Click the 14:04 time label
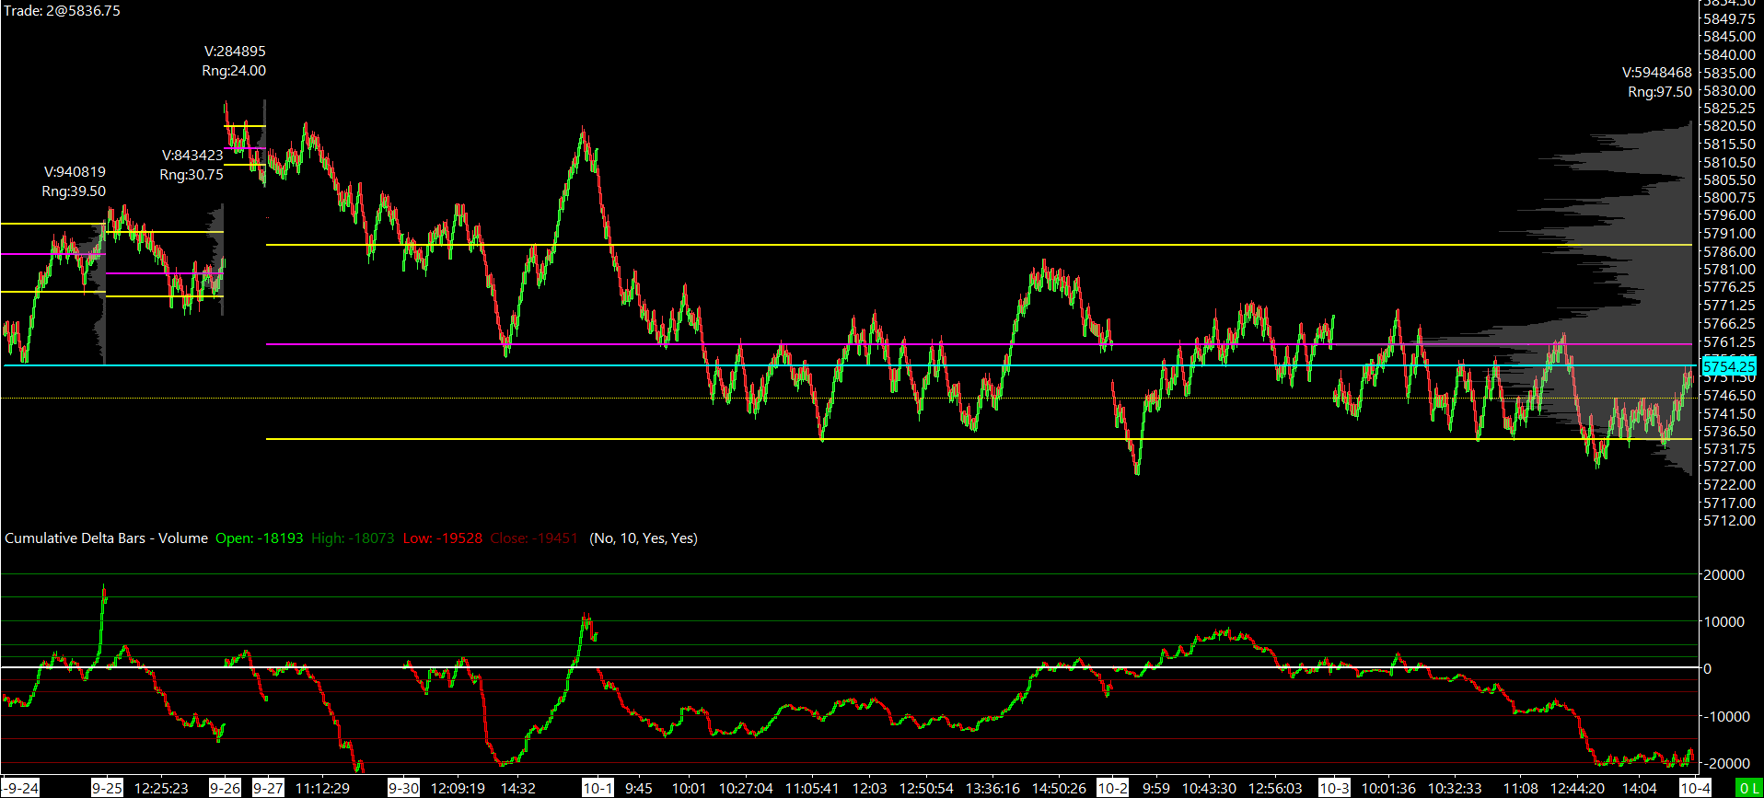Screen dimensions: 1764x798 click(x=1640, y=788)
